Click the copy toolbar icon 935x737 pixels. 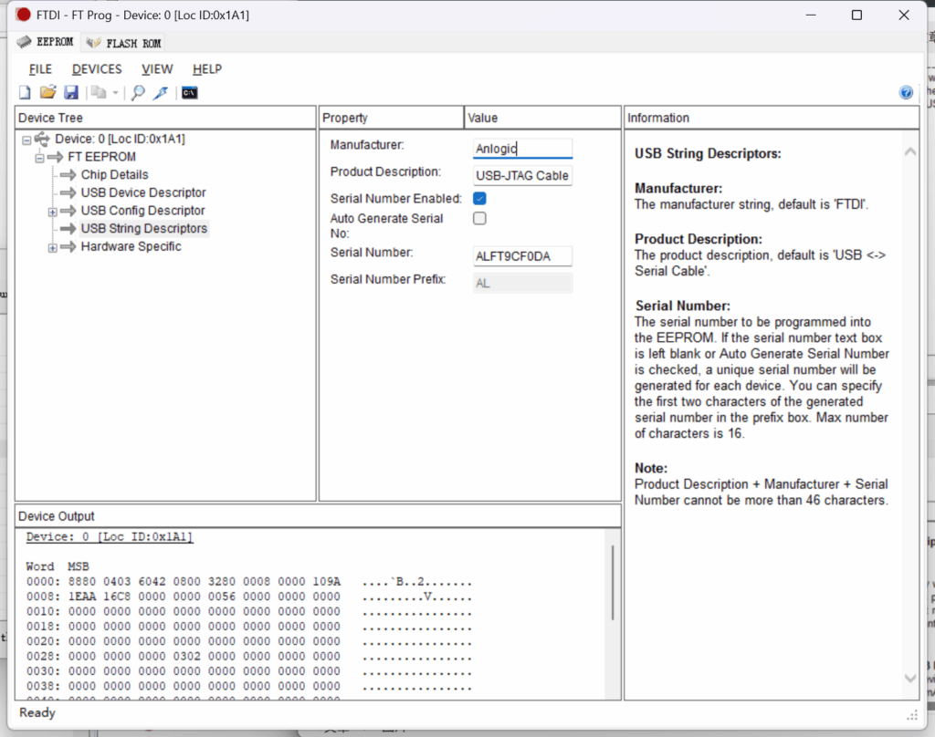pos(99,92)
